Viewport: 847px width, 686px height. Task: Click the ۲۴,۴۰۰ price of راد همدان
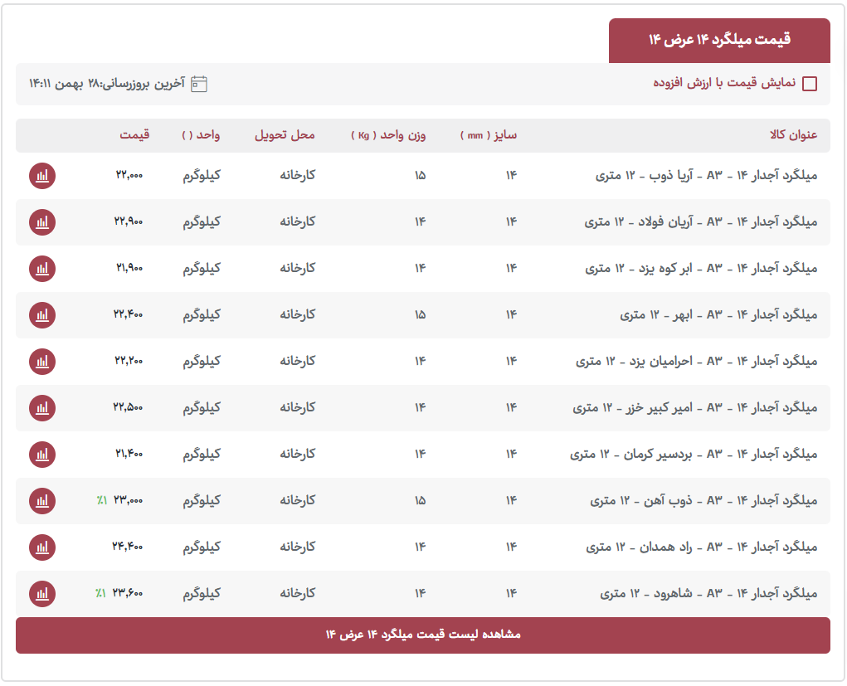128,547
